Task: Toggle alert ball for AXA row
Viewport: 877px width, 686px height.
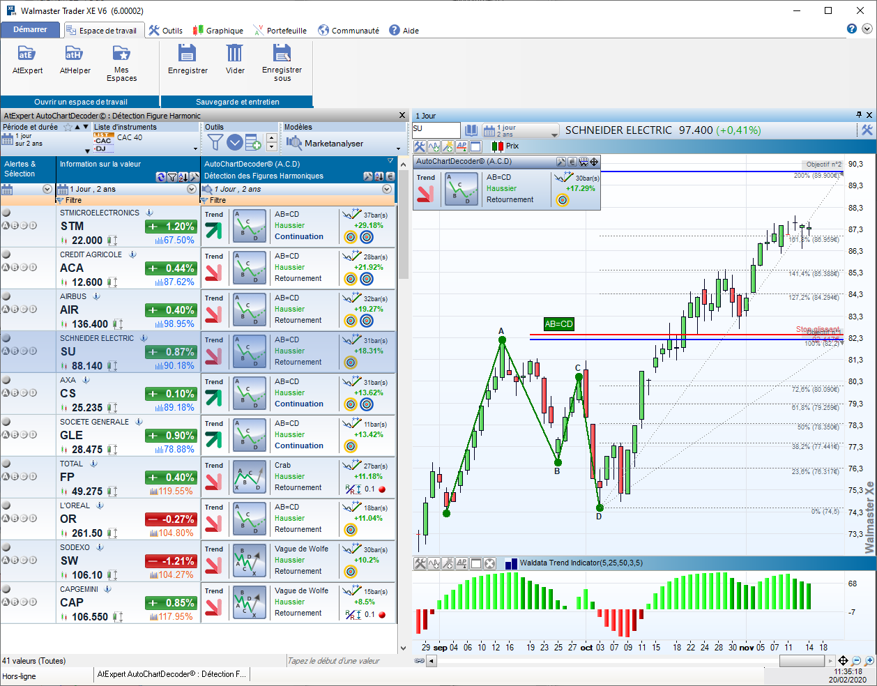Action: [6, 380]
